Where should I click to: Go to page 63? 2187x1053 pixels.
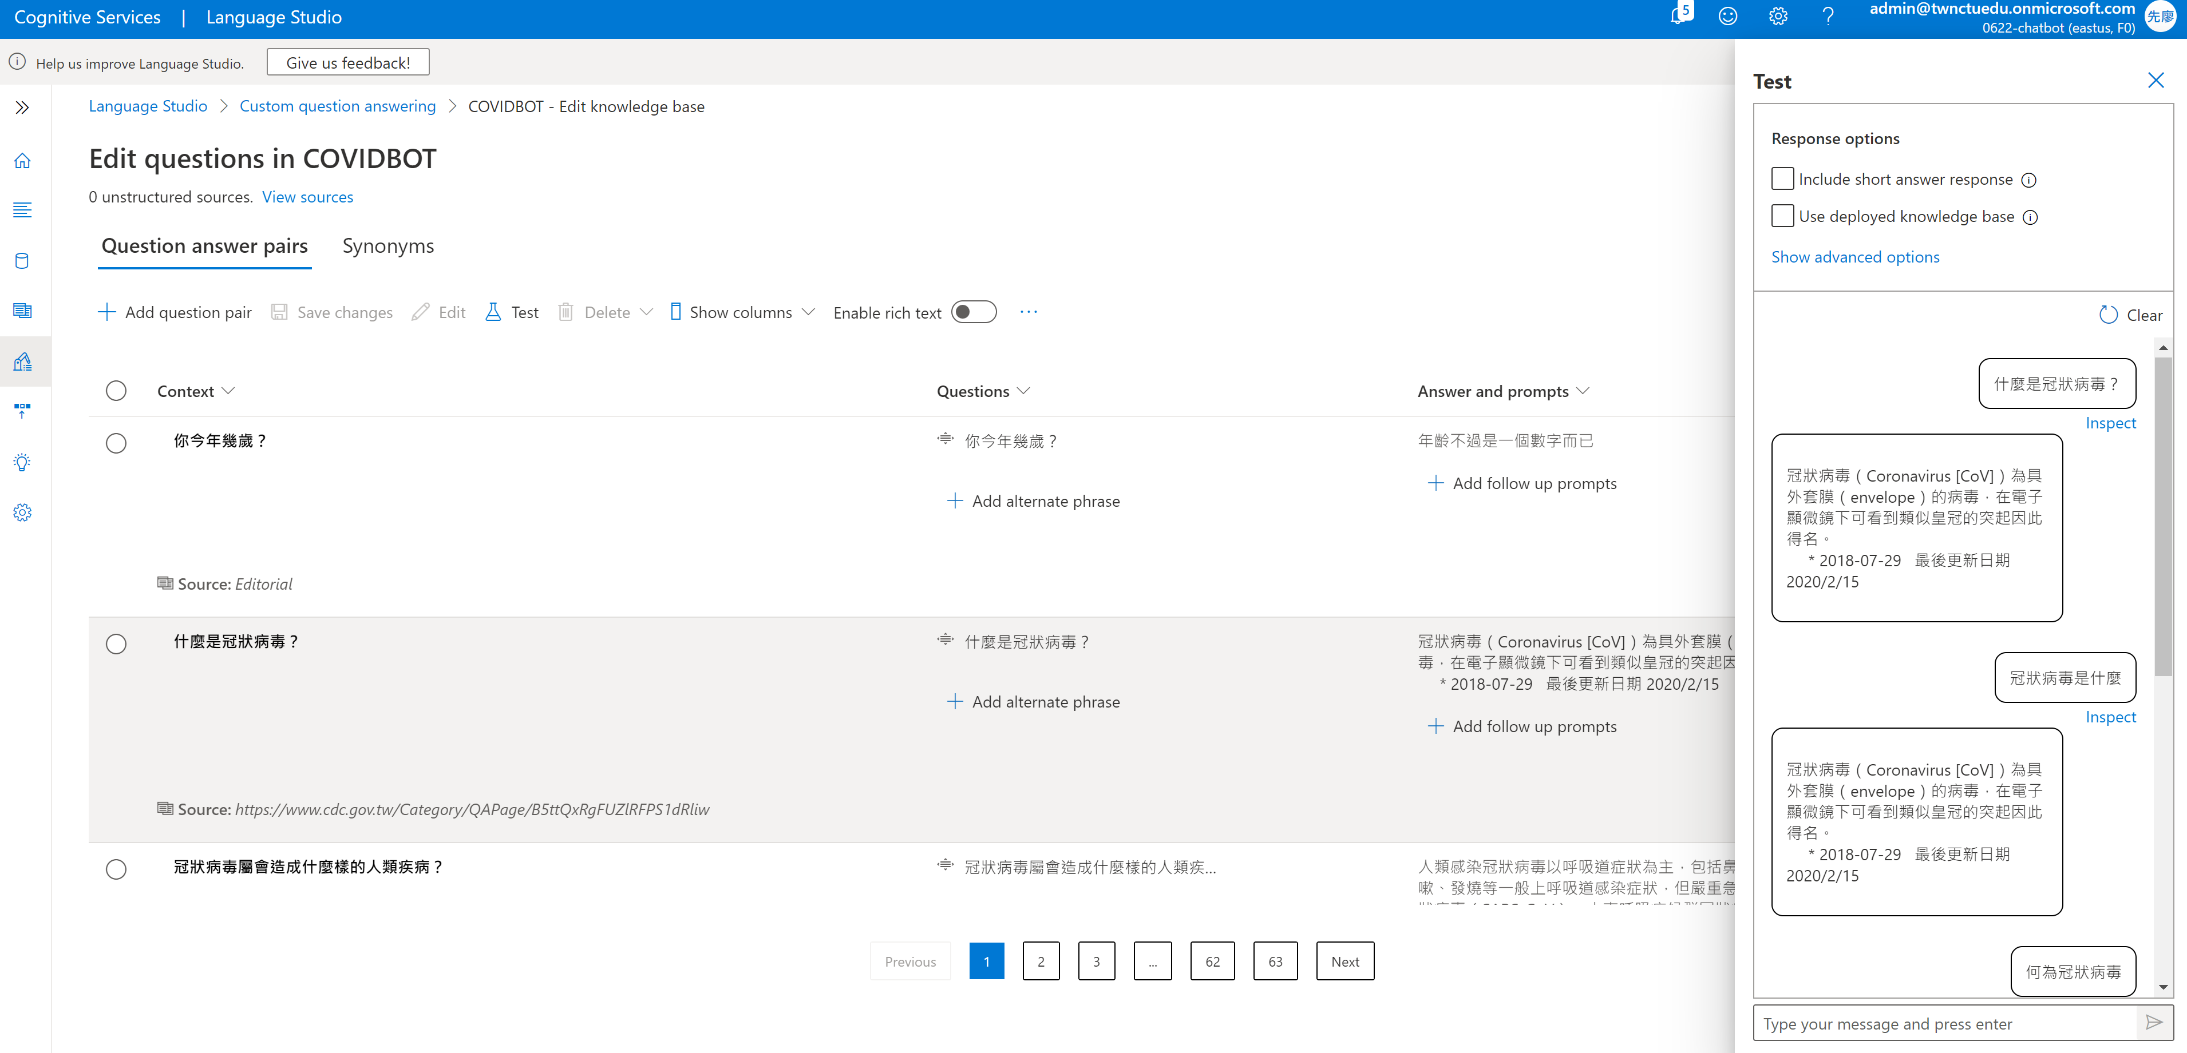[1275, 960]
